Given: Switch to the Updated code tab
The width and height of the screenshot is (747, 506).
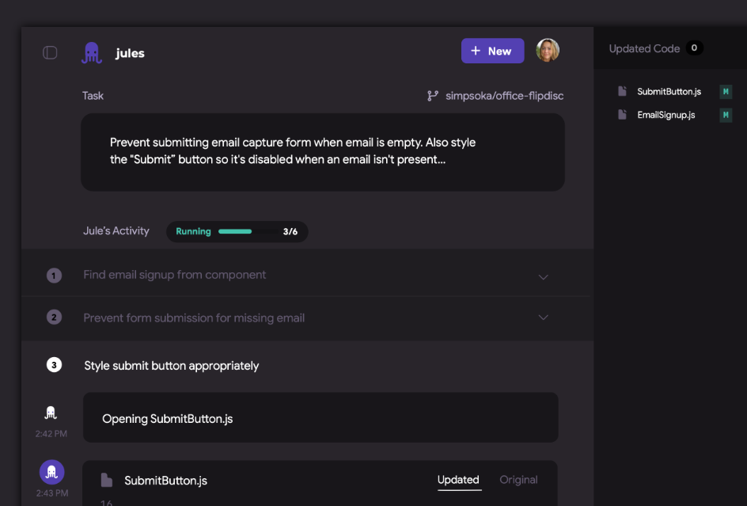Looking at the screenshot, I should click(x=458, y=480).
